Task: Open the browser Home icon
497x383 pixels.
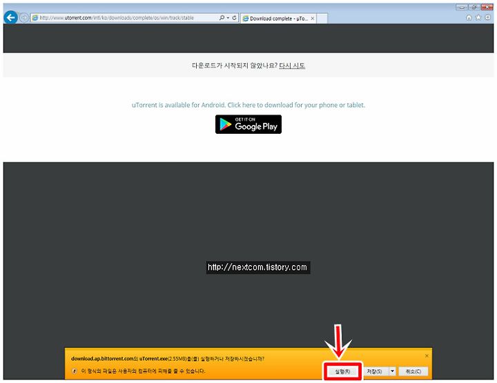Action: [x=469, y=18]
